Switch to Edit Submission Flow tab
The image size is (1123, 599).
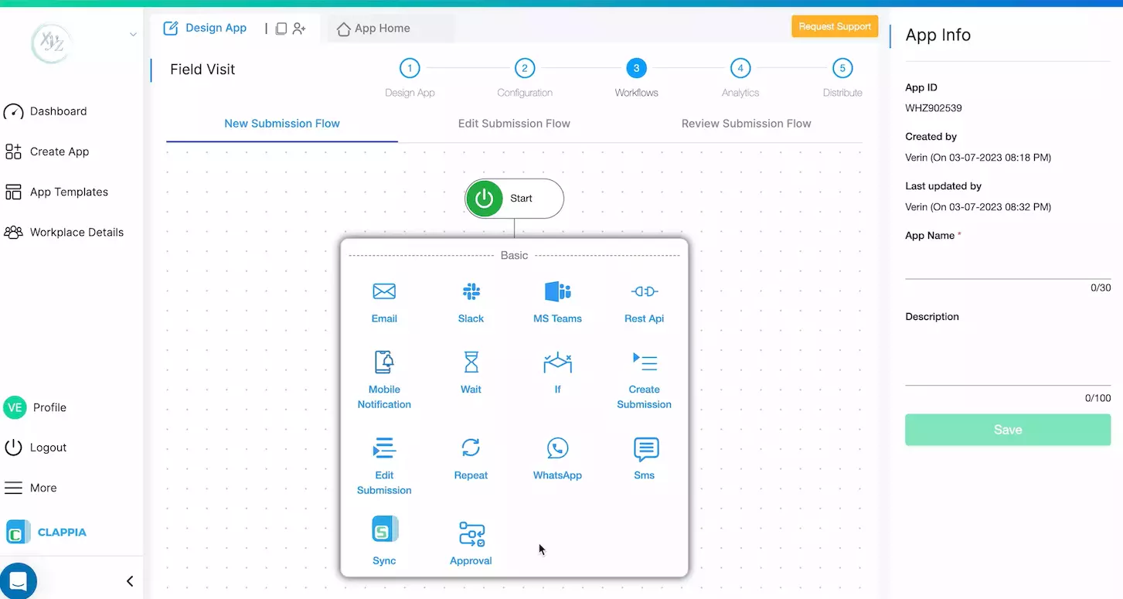[513, 124]
